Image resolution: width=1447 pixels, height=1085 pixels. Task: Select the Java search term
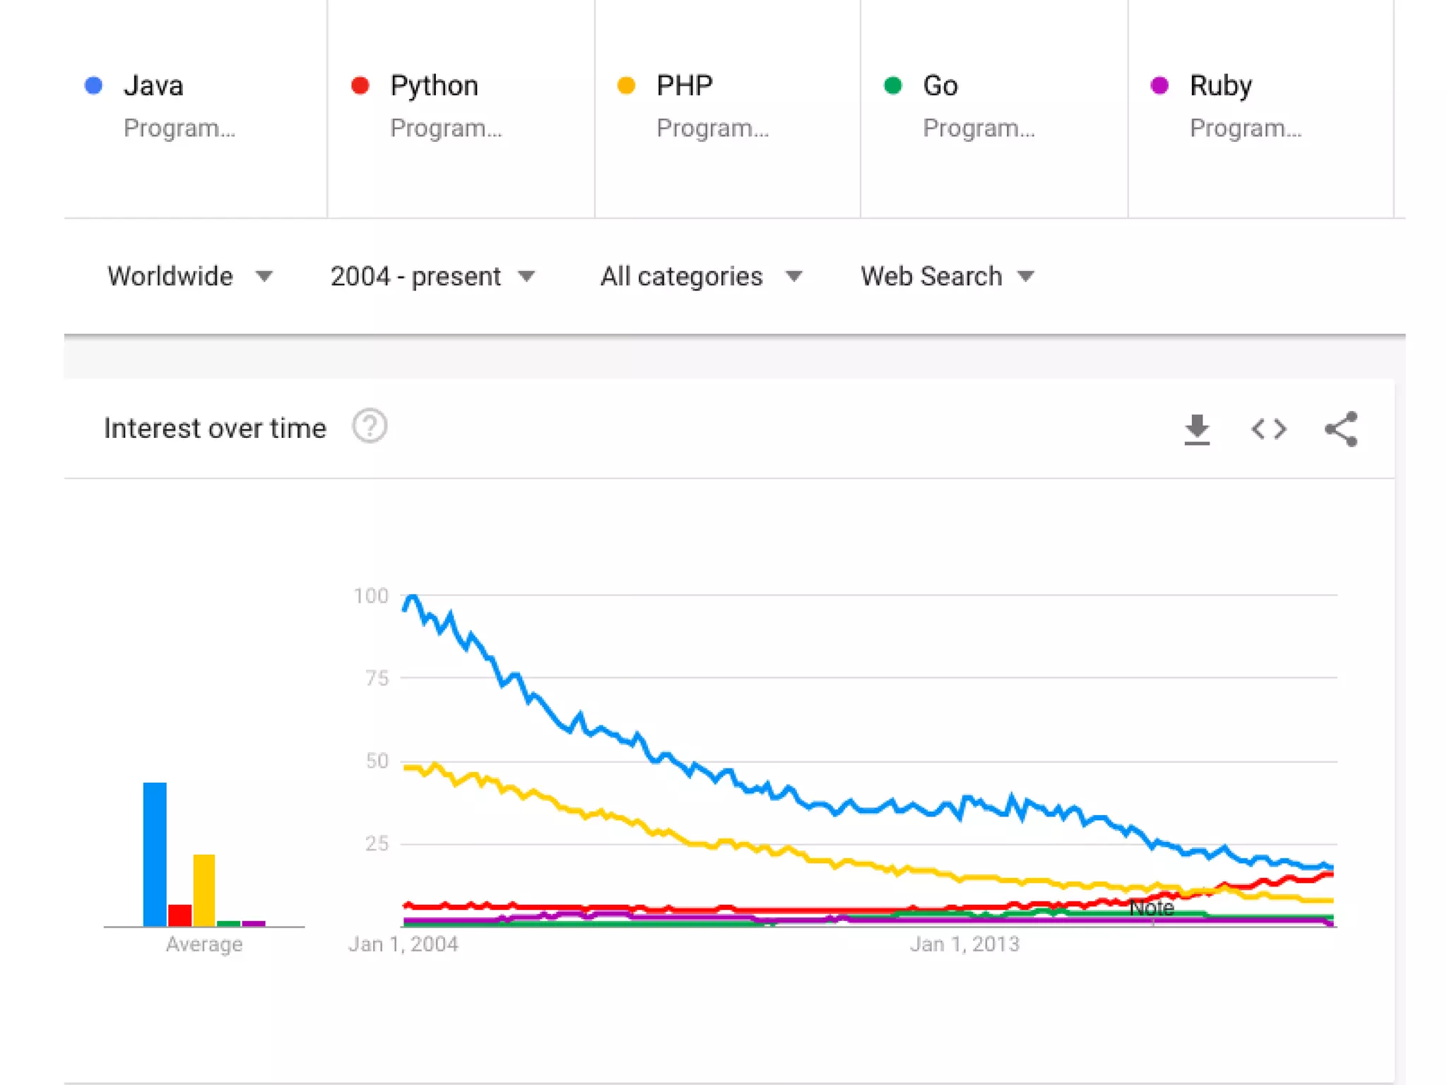tap(153, 86)
